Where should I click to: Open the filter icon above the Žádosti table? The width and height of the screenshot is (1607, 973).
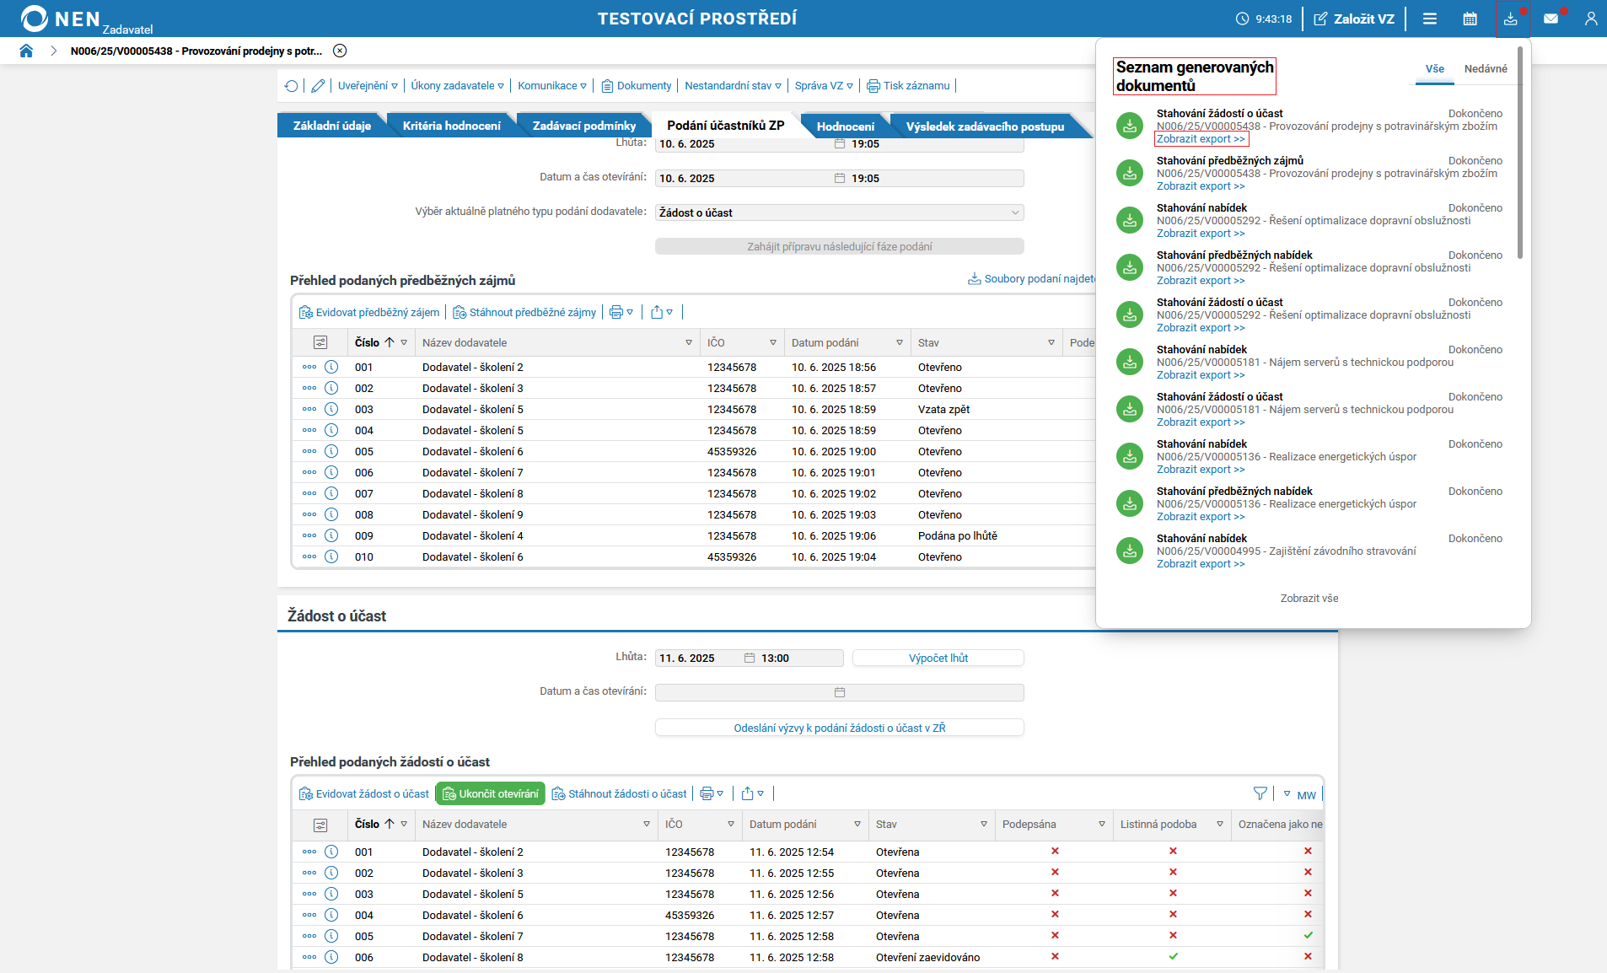coord(1260,793)
